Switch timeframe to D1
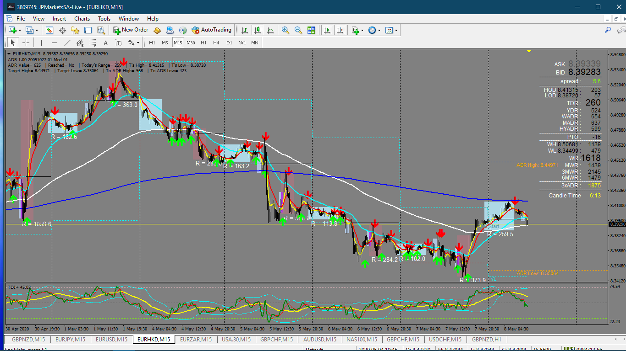Screen dimensions: 626x351 point(229,43)
